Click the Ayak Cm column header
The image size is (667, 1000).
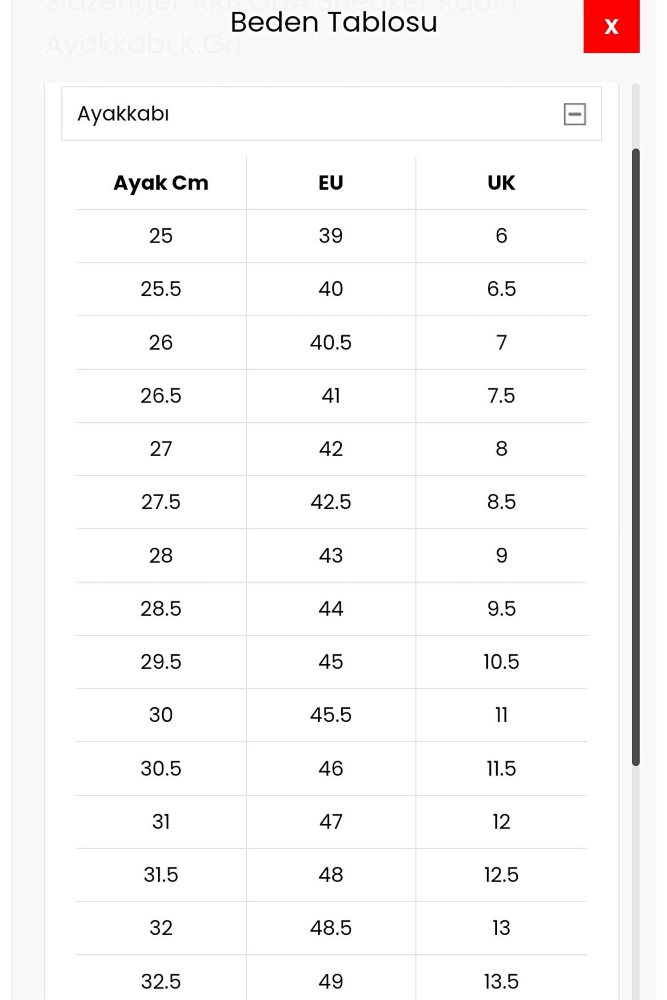point(161,183)
